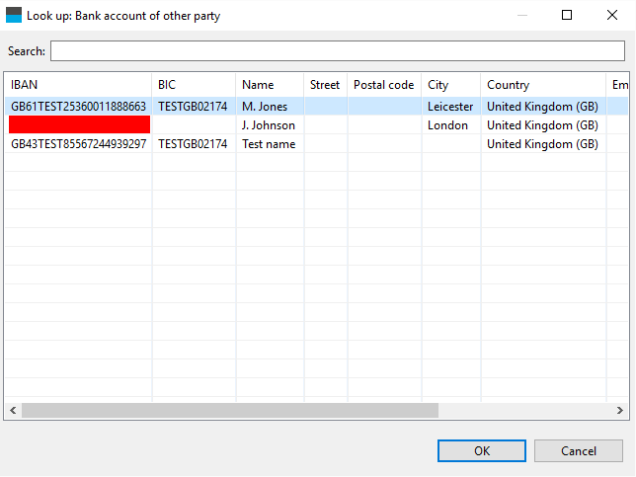This screenshot has width=636, height=477.
Task: Click the Street column header
Action: tap(325, 85)
